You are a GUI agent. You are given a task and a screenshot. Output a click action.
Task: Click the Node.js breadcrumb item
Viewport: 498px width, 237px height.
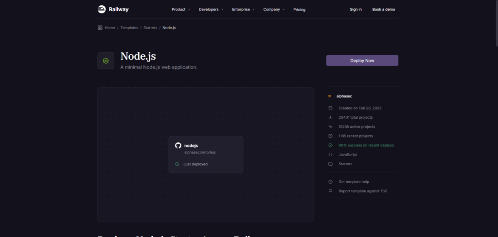pyautogui.click(x=169, y=28)
